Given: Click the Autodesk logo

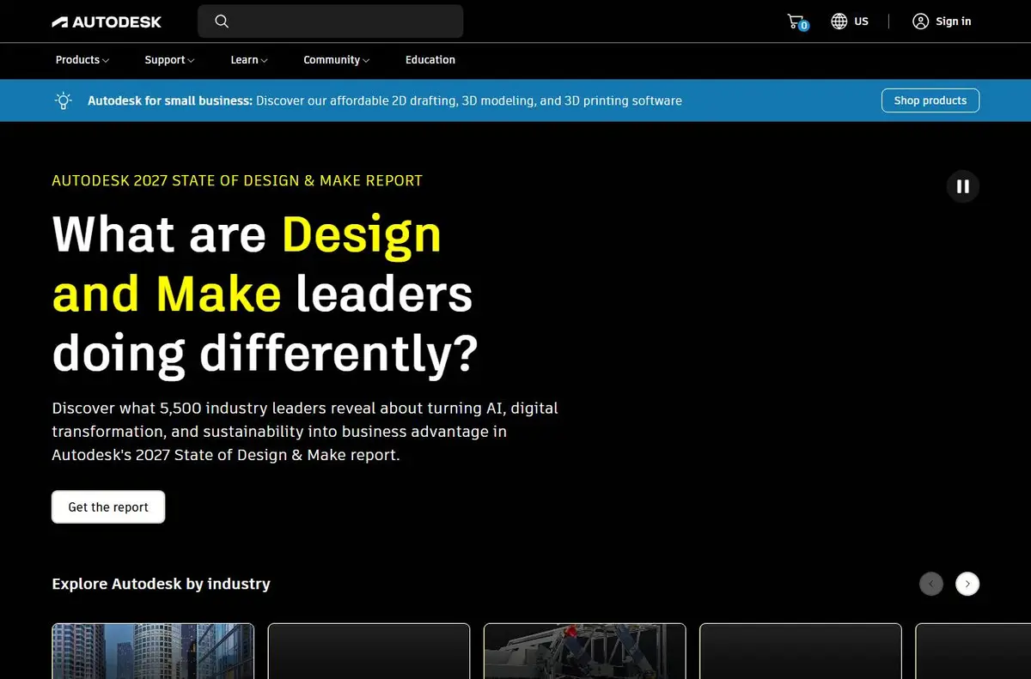Looking at the screenshot, I should (x=107, y=21).
